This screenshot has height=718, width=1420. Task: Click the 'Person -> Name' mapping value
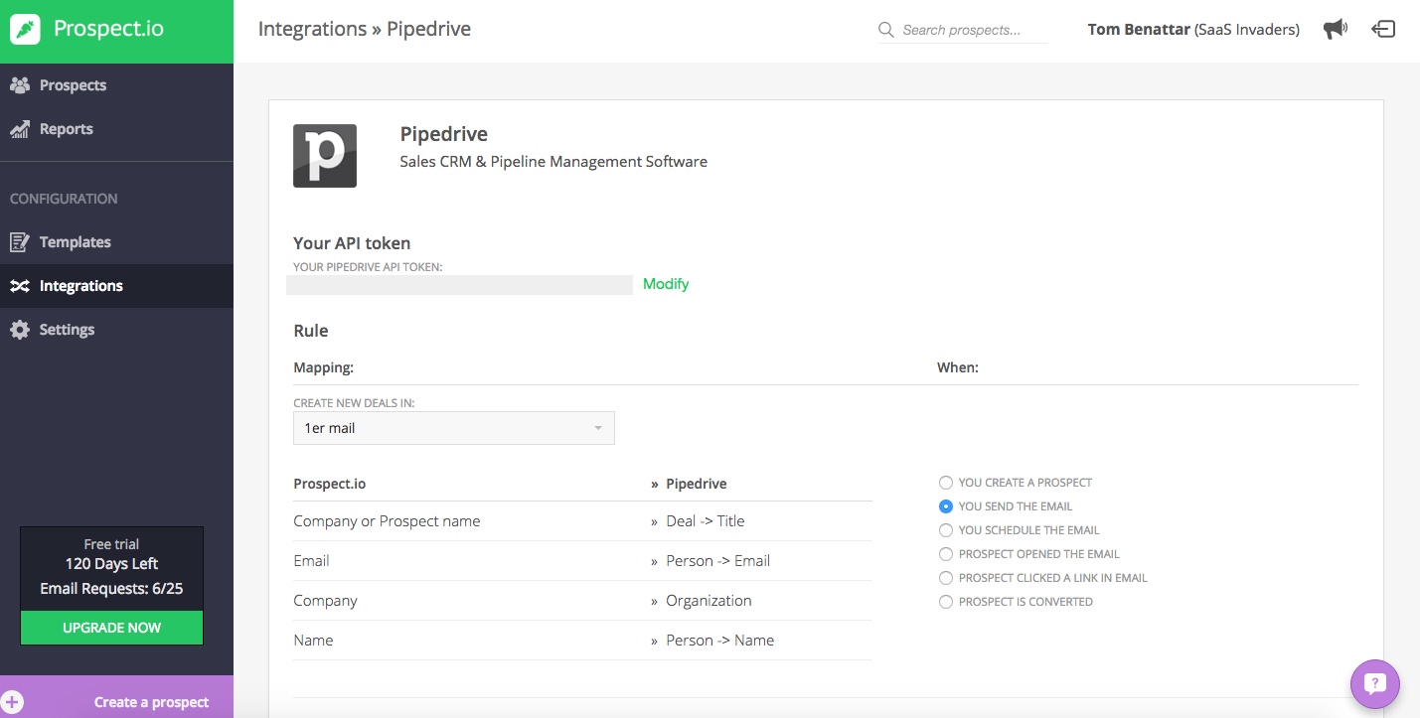click(x=720, y=641)
